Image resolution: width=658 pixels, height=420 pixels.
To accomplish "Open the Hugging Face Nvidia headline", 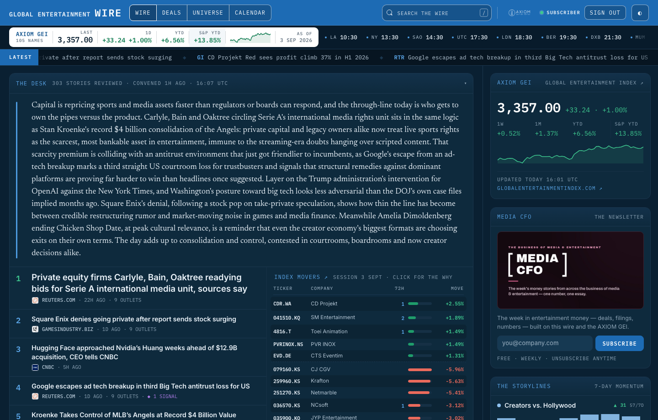I will 134,352.
